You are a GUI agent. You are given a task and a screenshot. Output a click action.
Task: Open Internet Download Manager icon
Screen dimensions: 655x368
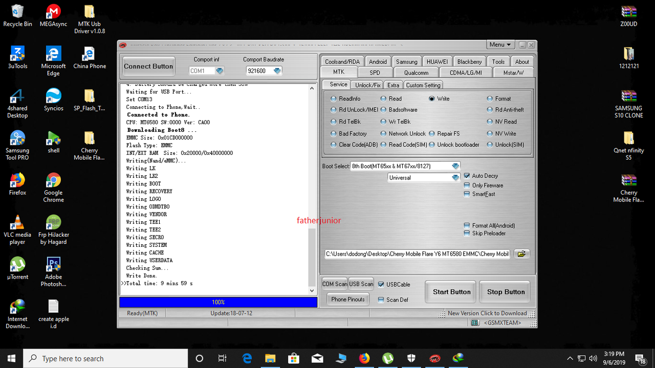pyautogui.click(x=17, y=314)
